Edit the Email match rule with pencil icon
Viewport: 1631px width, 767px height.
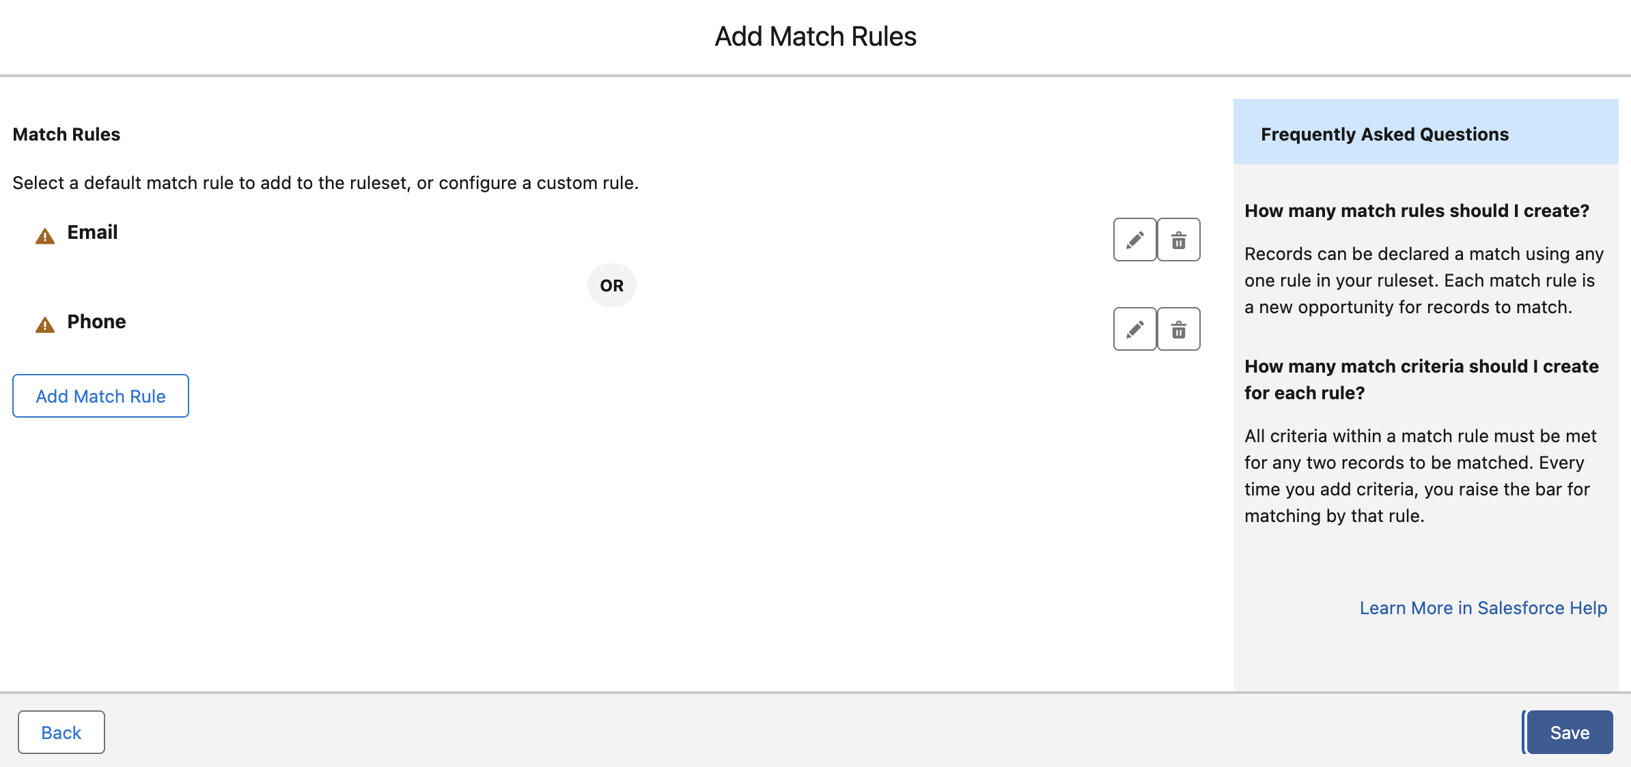coord(1134,240)
